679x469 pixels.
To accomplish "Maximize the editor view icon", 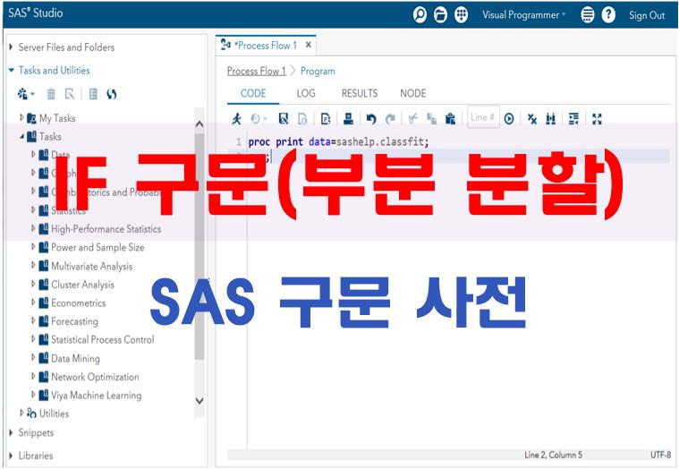I will coord(597,119).
